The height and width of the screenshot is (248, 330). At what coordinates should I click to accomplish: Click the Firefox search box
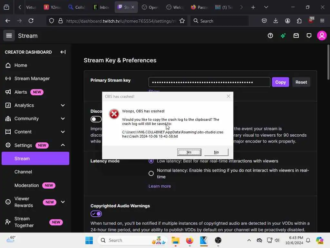(219, 21)
